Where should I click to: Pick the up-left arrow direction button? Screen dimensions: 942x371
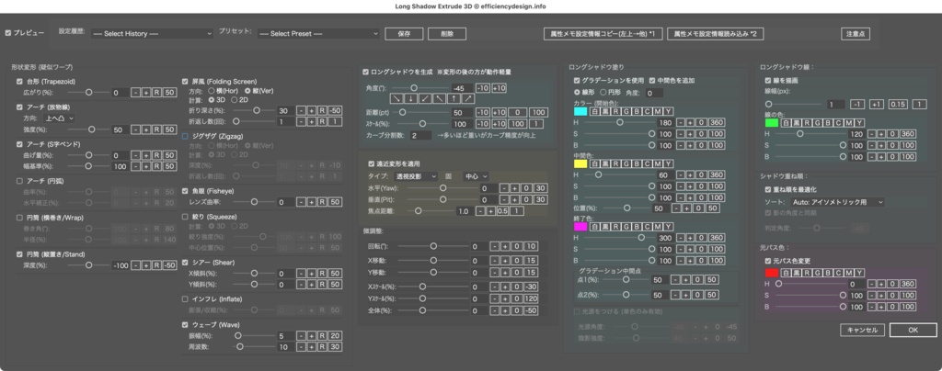[x=439, y=99]
